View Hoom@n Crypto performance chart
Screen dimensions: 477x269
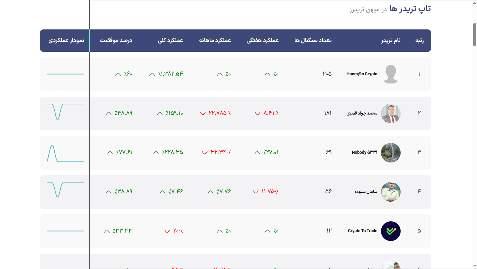point(66,74)
